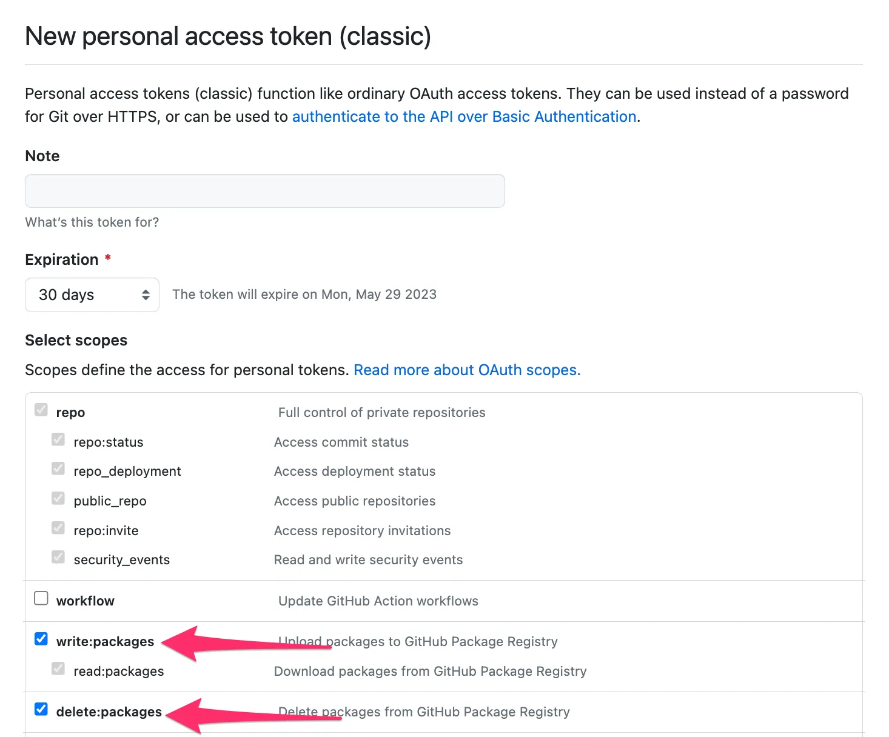Click the Note input field

264,191
